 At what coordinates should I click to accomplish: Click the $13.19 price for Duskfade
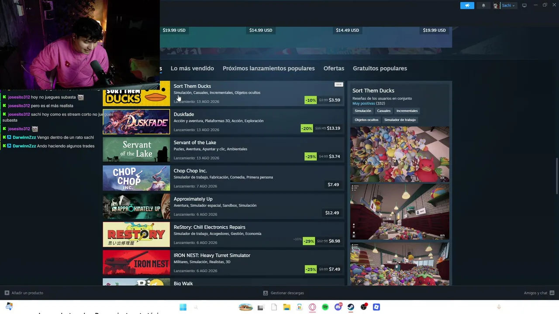coord(334,128)
